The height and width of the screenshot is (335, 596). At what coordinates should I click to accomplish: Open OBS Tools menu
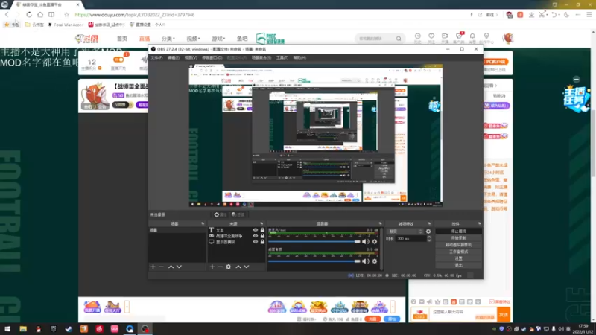point(282,58)
